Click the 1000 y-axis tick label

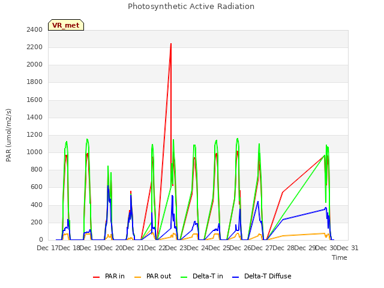35,152
